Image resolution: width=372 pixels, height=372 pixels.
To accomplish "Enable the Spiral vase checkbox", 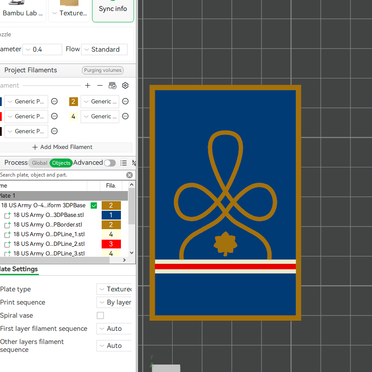I will pyautogui.click(x=100, y=315).
